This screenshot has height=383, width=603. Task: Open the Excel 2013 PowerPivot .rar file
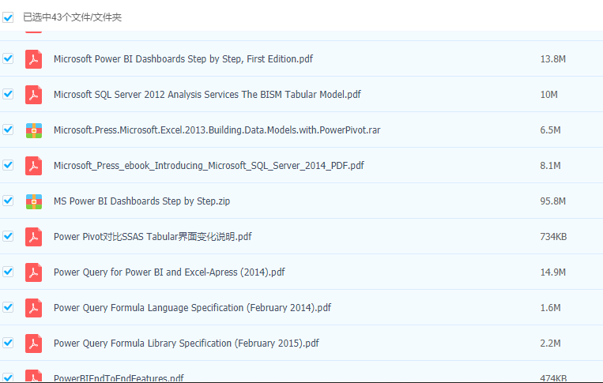(x=217, y=130)
